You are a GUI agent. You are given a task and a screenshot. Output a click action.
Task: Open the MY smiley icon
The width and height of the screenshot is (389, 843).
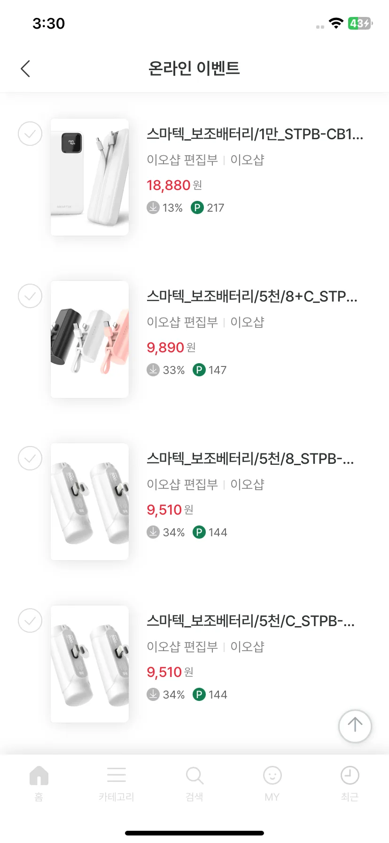(x=272, y=775)
